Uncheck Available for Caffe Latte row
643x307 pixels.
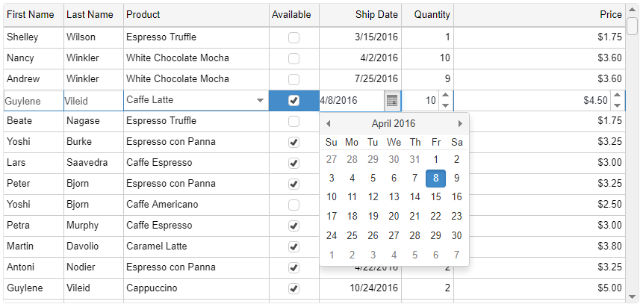click(x=293, y=100)
